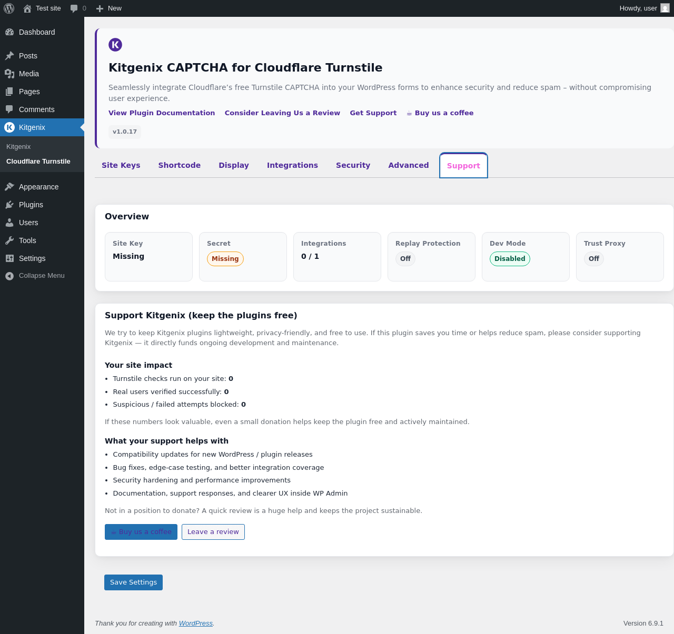The height and width of the screenshot is (634, 674).
Task: Click the Media library icon
Action: pyautogui.click(x=9, y=74)
